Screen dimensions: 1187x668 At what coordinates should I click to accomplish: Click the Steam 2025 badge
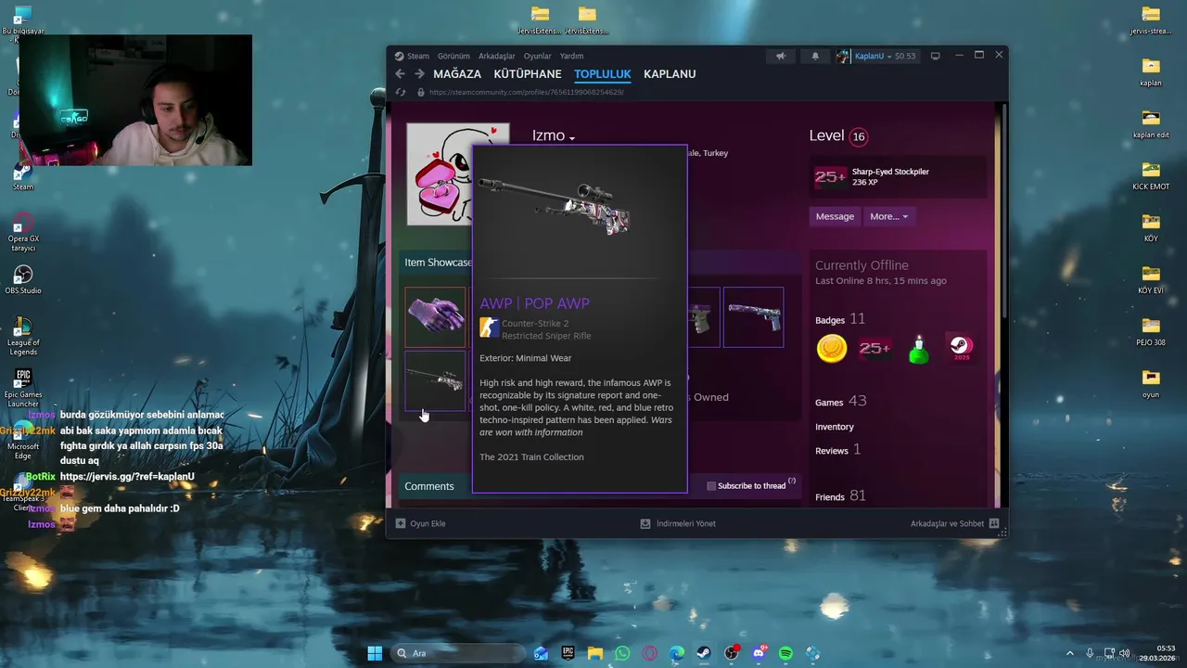pos(961,348)
